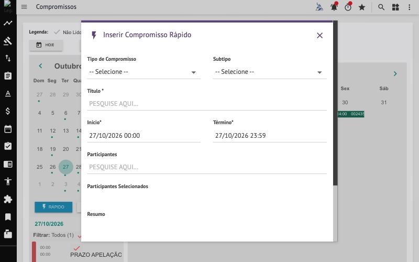
Task: Select day 13 in mini calendar
Action: 66,130
